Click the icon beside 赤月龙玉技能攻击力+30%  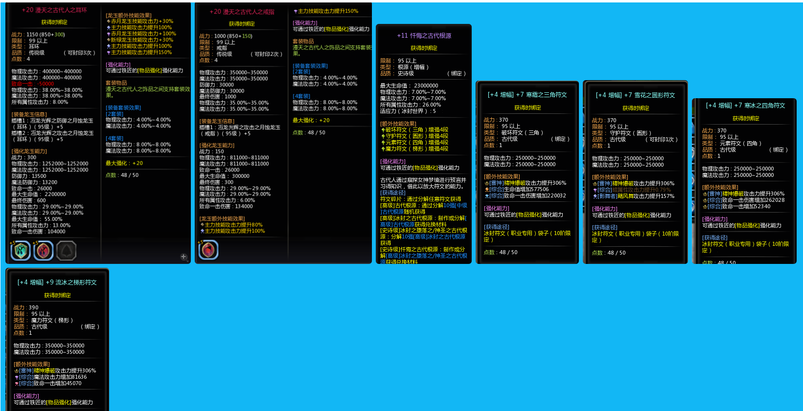coord(108,22)
